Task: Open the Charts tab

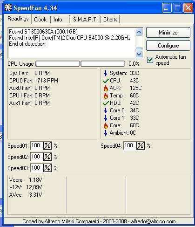Action: tap(110, 20)
